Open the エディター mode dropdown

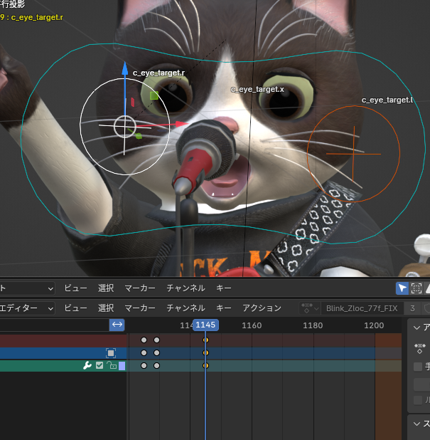click(x=27, y=308)
